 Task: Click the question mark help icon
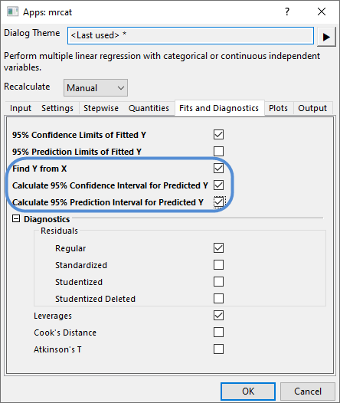287,11
